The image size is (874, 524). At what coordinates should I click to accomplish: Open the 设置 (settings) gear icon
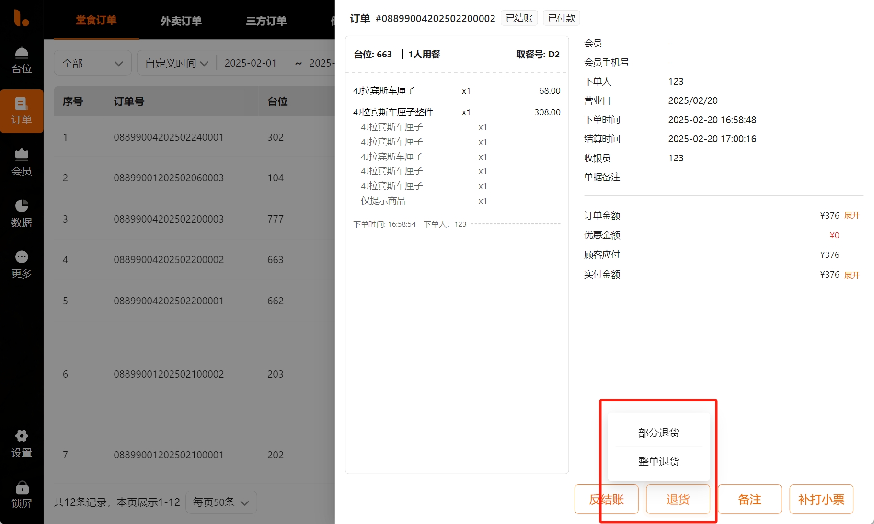pyautogui.click(x=22, y=444)
